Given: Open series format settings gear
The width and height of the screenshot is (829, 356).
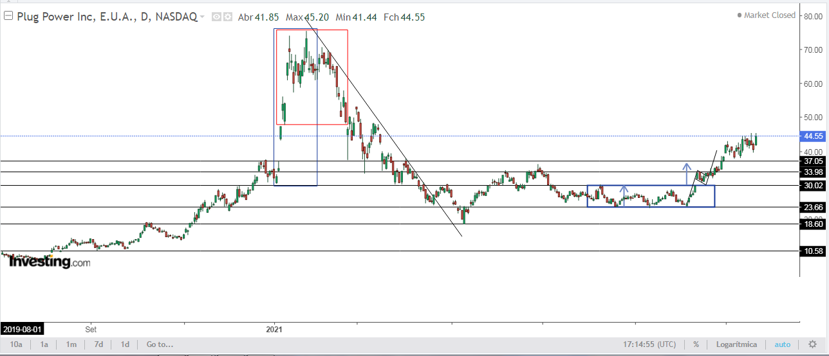Looking at the screenshot, I should [227, 17].
